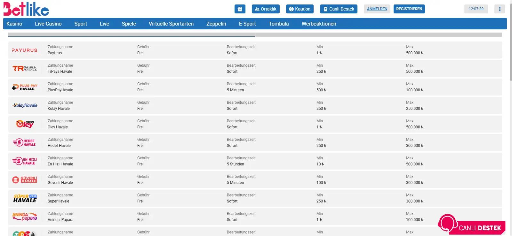Image resolution: width=512 pixels, height=236 pixels.
Task: Open the gift box bonus icon
Action: [240, 9]
